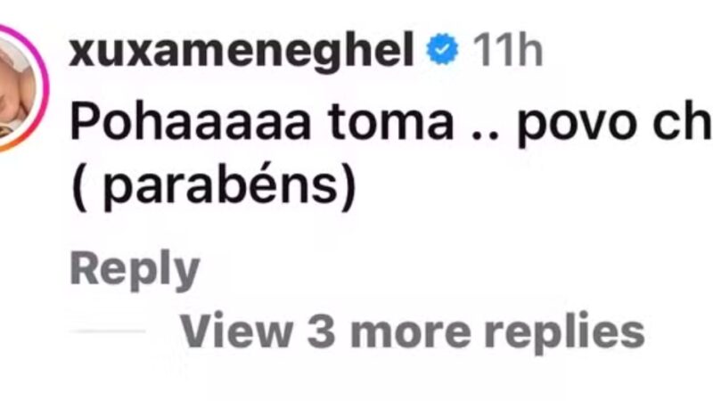Click the opening parenthesis before parabéns

79,187
